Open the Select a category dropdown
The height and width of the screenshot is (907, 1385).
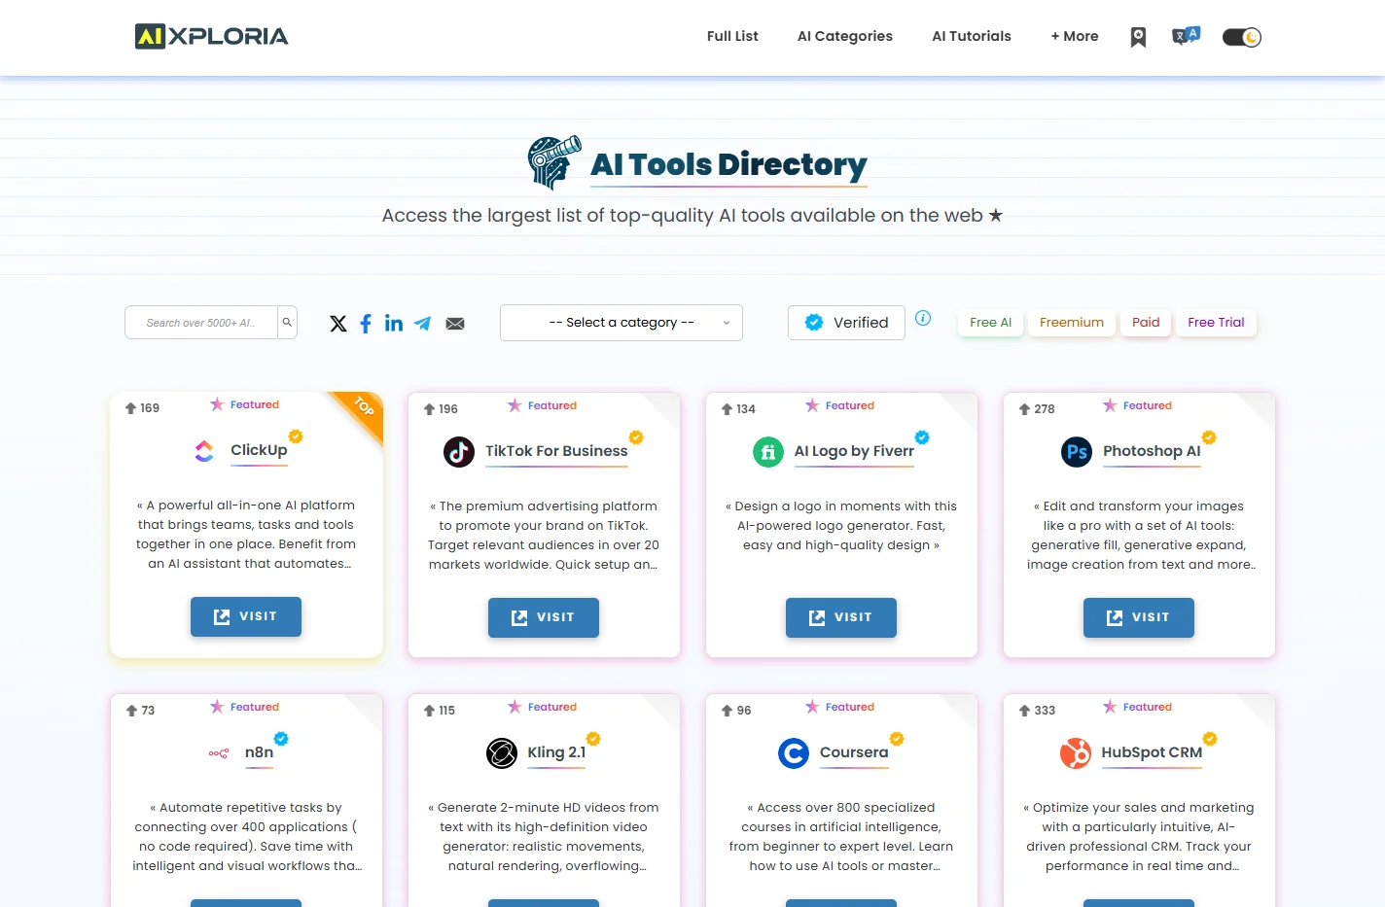coord(621,323)
